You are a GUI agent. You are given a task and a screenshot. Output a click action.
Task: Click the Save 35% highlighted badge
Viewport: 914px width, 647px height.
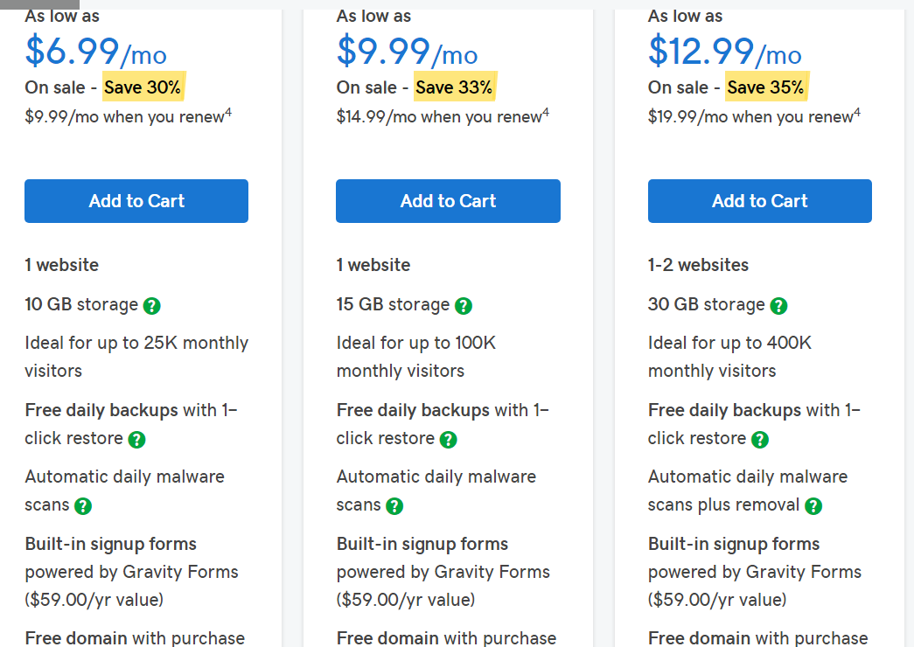[765, 87]
